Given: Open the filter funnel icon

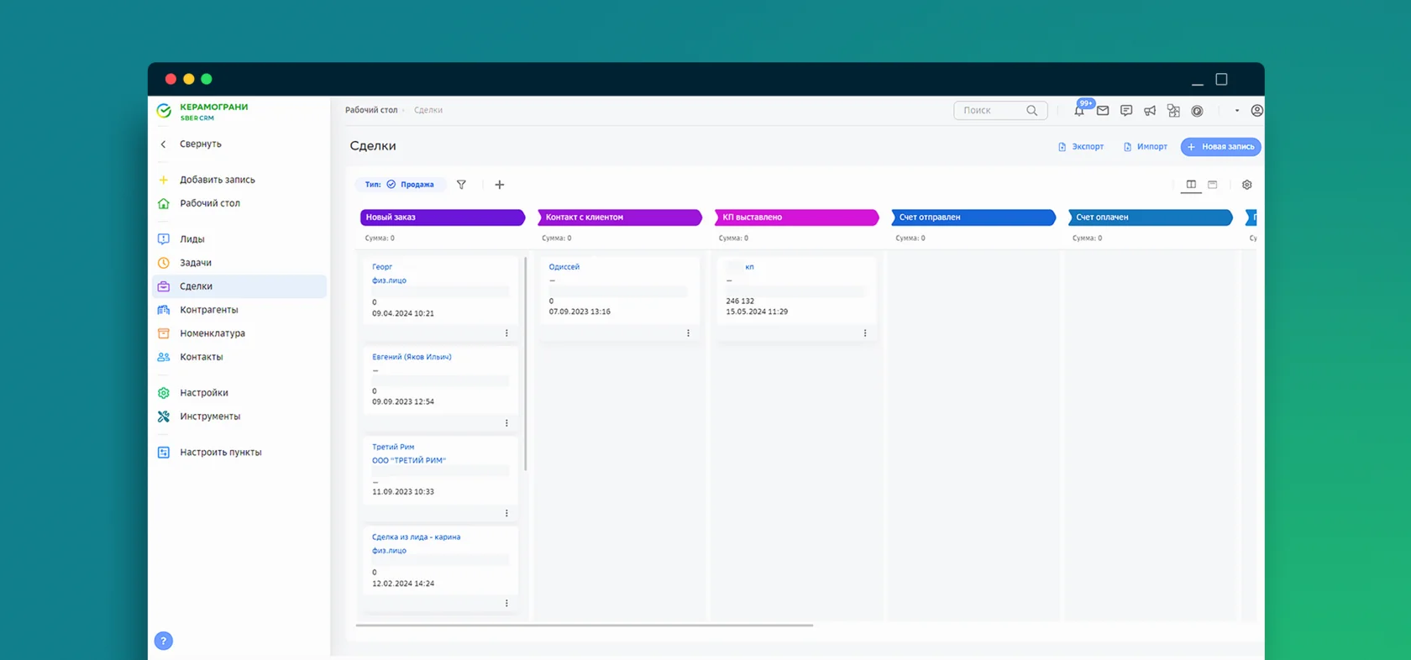Looking at the screenshot, I should (461, 185).
